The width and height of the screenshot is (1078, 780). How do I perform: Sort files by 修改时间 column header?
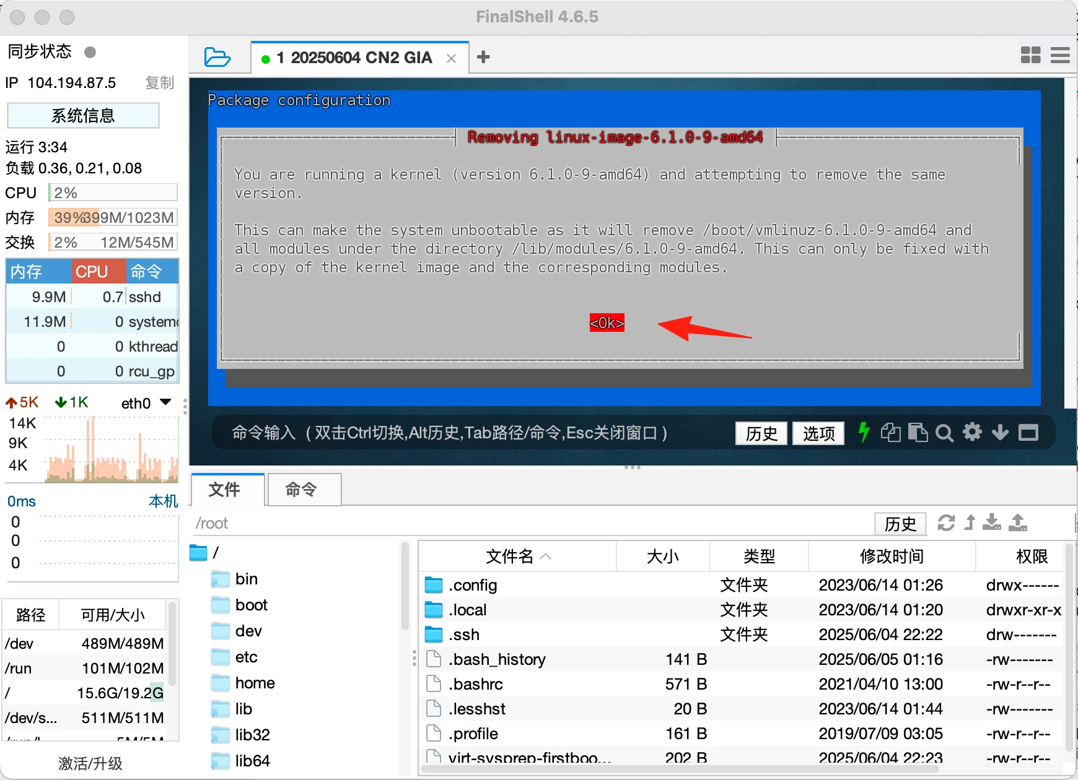[x=892, y=557]
